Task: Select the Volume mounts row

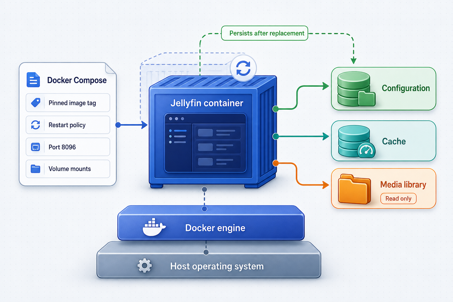Action: pos(68,169)
